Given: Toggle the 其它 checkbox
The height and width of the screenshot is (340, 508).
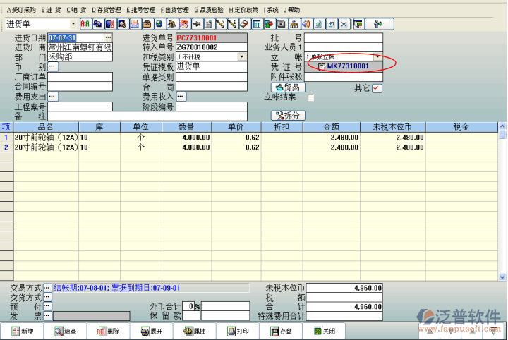Looking at the screenshot, I should pos(377,87).
